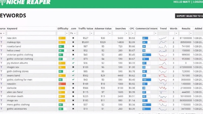Sort by Difficulty column header
The height and width of the screenshot is (114, 203).
tap(63, 29)
